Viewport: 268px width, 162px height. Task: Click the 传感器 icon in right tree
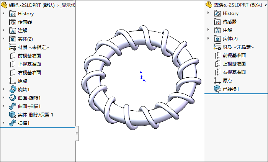tap(217, 22)
